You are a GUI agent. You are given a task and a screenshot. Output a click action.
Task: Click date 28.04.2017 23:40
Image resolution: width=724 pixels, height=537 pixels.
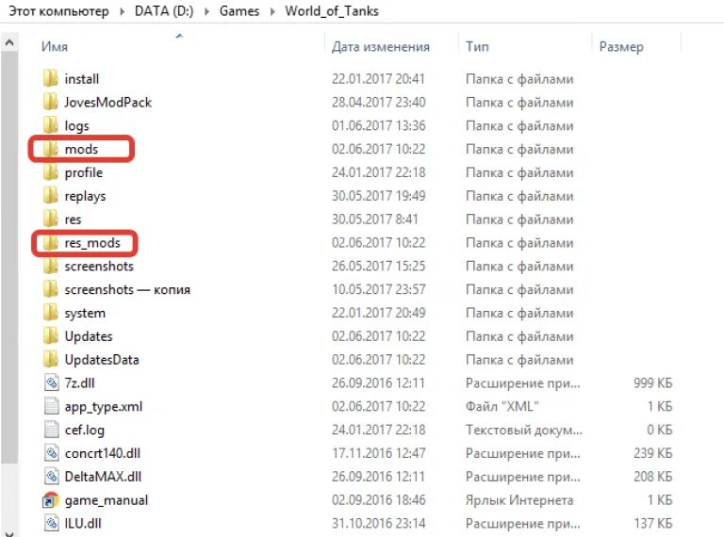tap(378, 102)
